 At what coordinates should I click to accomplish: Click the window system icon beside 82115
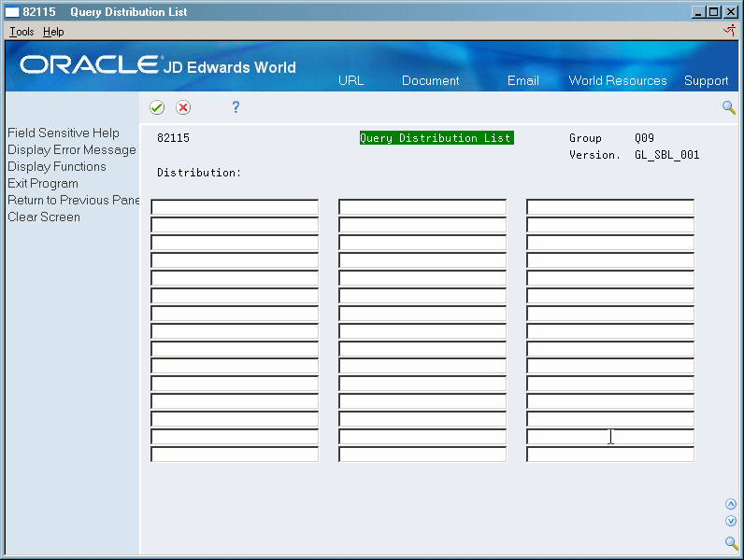pyautogui.click(x=12, y=12)
